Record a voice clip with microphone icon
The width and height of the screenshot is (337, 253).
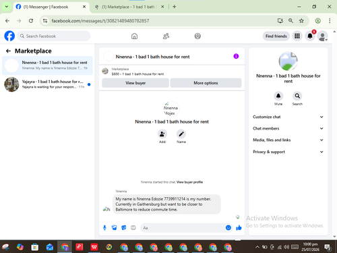click(104, 228)
